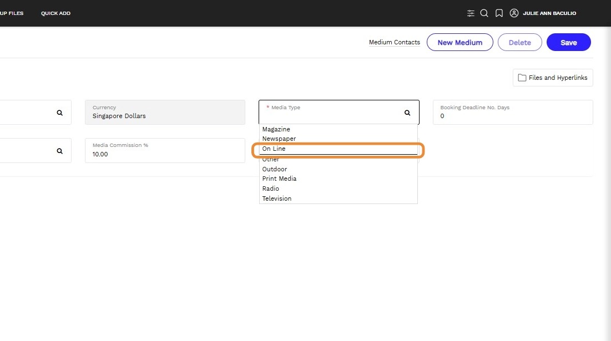Screen dimensions: 611x341
Task: Open the filter settings sliders icon
Action: (x=471, y=13)
